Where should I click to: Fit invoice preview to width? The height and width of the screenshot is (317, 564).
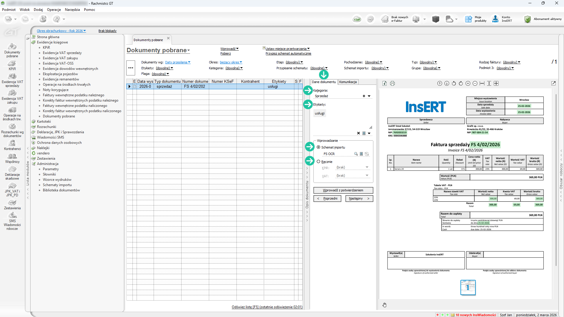482,83
